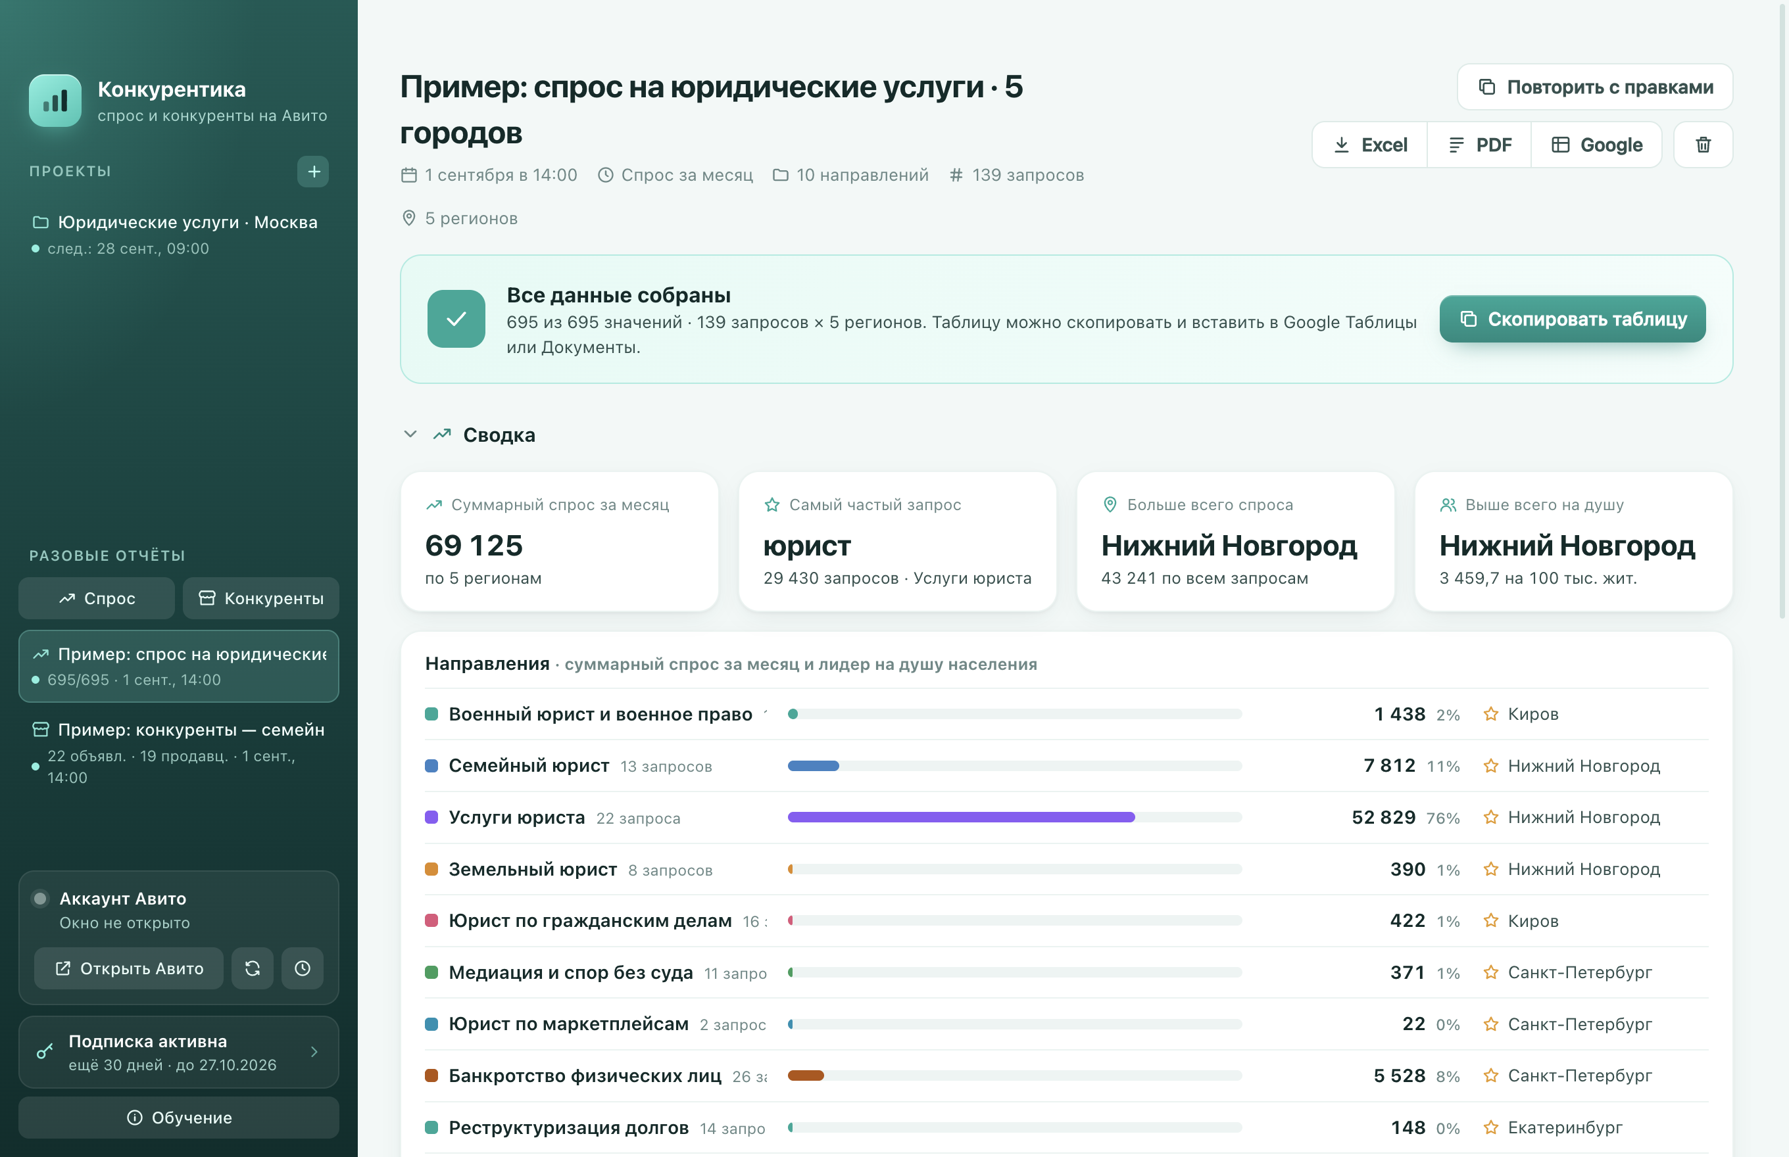
Task: Click the star icon in Самый частый запрос
Action: pyautogui.click(x=772, y=505)
